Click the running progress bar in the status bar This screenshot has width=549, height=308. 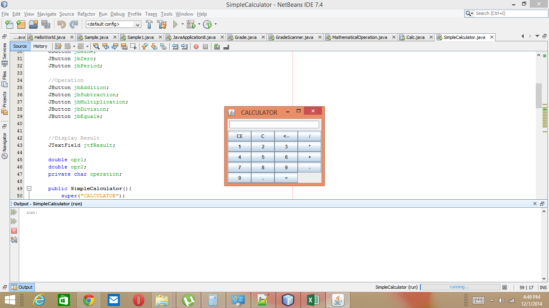(460, 287)
